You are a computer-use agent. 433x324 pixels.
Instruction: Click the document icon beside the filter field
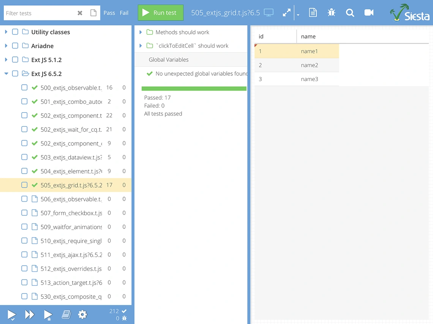(x=93, y=13)
